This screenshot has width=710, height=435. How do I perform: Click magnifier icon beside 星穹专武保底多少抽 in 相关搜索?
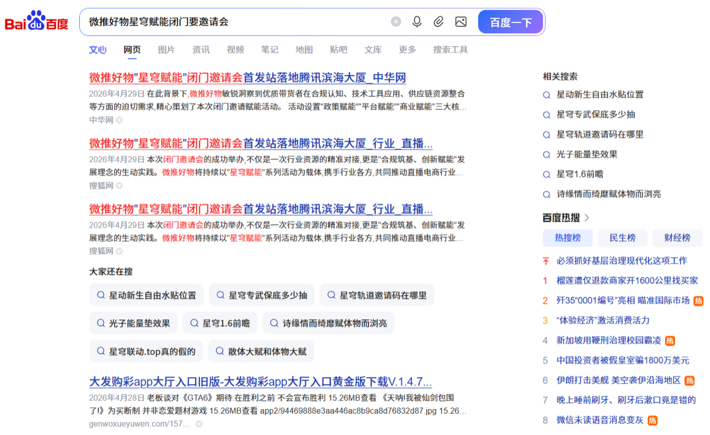coord(547,115)
